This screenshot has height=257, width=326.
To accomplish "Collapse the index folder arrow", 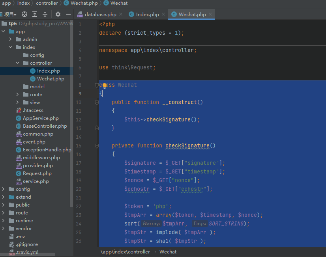I will tap(11, 47).
